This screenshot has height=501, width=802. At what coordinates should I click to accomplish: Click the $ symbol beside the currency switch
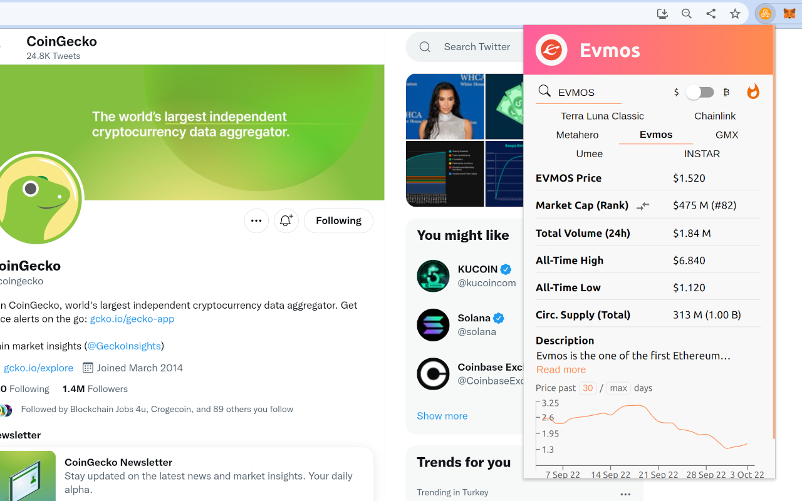pos(676,92)
